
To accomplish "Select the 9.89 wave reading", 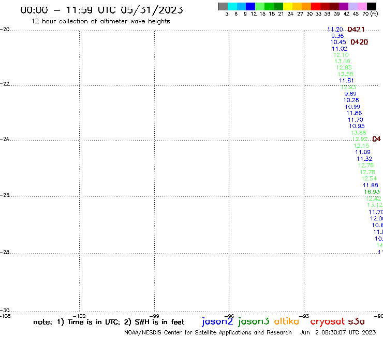I will coord(350,94).
